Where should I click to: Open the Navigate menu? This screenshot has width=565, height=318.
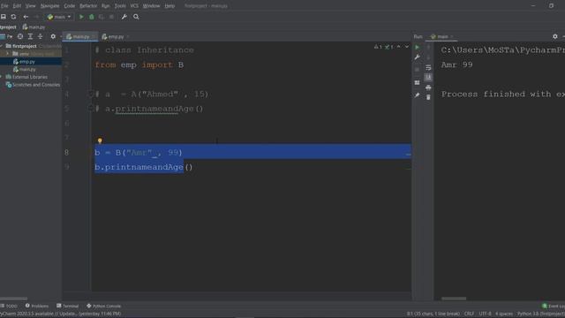[49, 6]
